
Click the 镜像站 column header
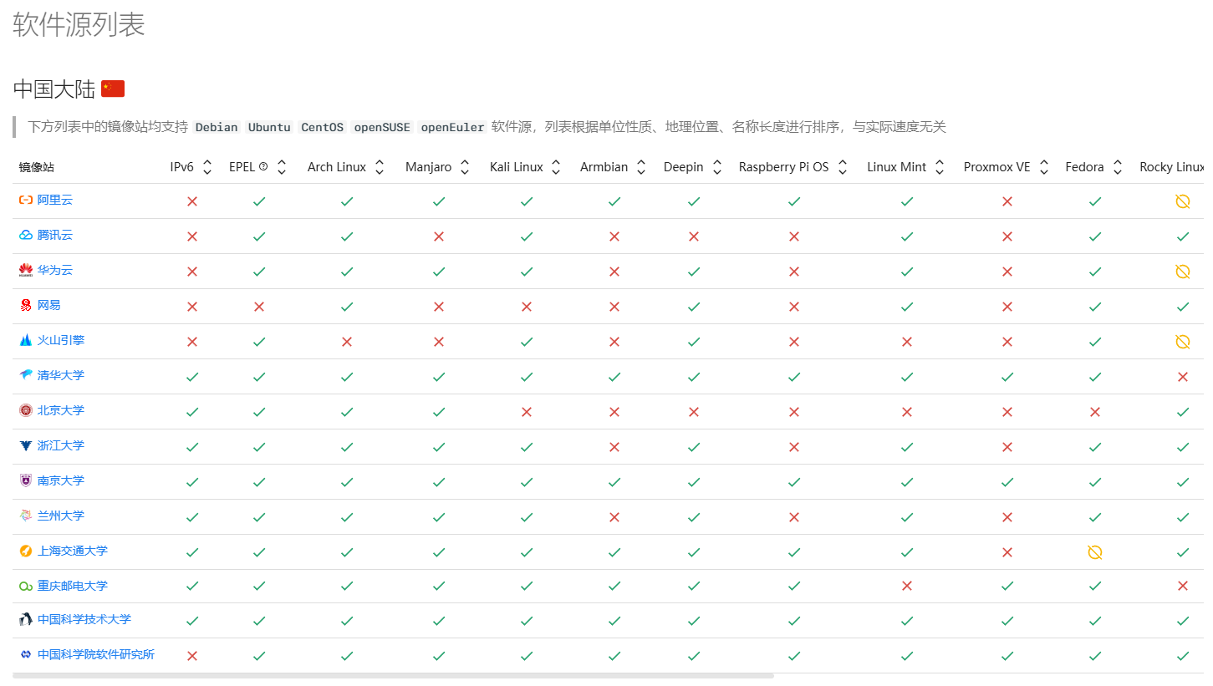click(x=37, y=167)
